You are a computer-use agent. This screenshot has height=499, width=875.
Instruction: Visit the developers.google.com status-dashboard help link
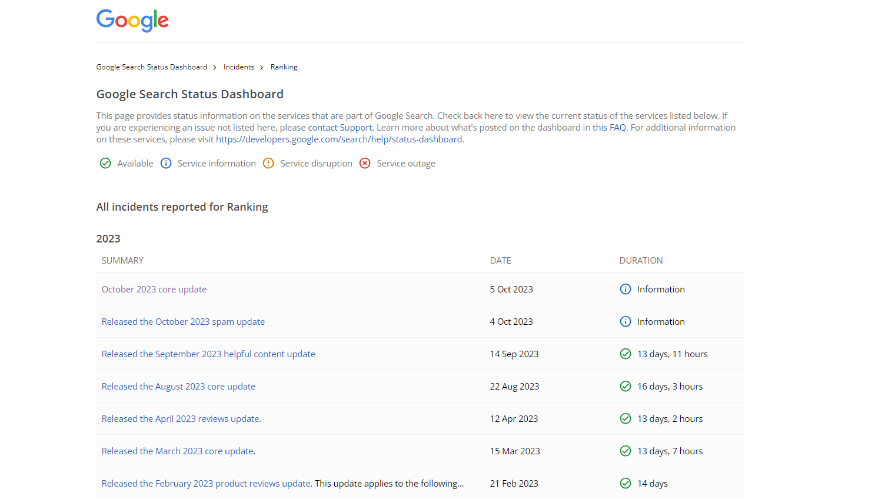pos(339,139)
